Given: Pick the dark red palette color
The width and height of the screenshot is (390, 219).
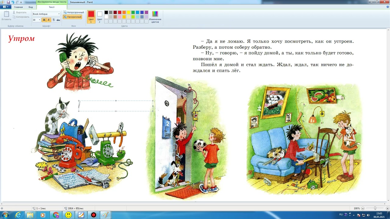Looking at the screenshot, I should 115,12.
